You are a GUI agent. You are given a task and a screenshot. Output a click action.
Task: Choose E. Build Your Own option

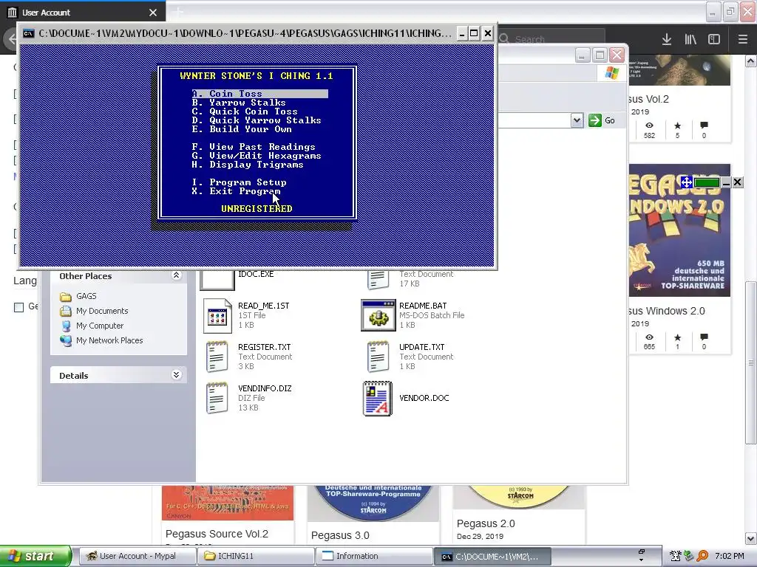tap(242, 129)
